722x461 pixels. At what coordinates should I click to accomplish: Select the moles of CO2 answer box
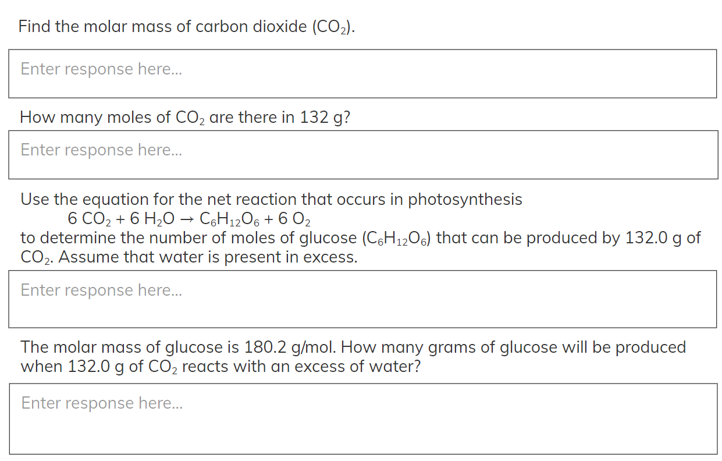[361, 155]
